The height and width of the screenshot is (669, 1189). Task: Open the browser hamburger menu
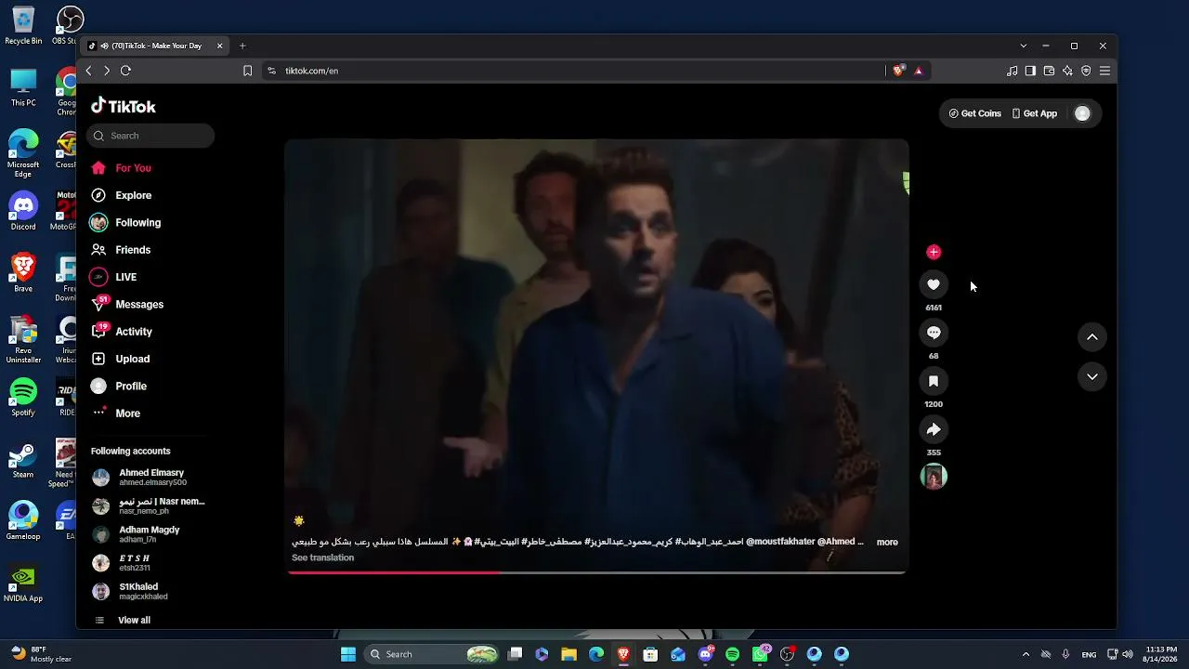point(1104,71)
